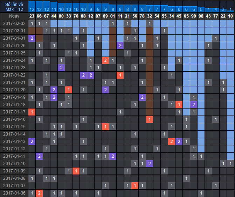Click red cell in the 2017-01-06 row
Screen dimensions: 235x197
pyautogui.click(x=39, y=193)
